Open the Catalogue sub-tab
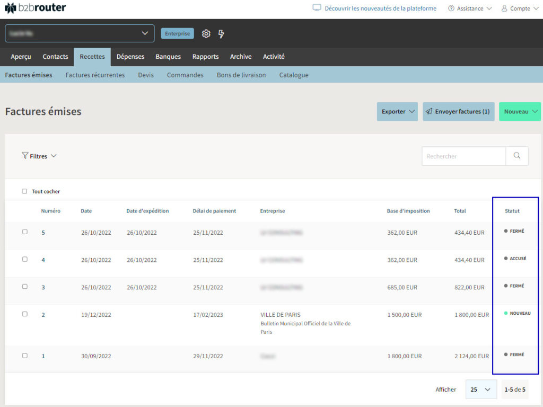This screenshot has height=407, width=543. click(x=294, y=75)
